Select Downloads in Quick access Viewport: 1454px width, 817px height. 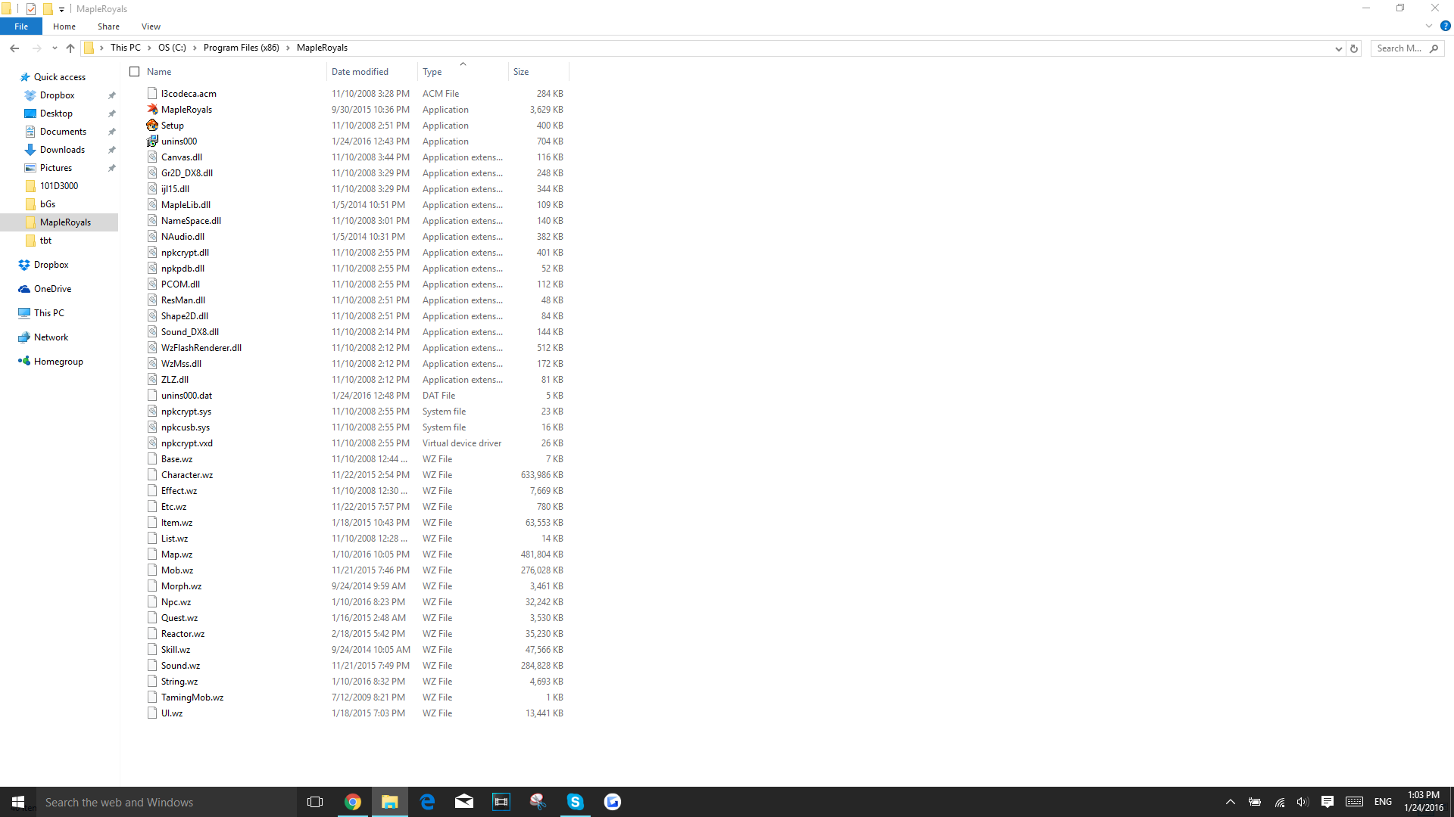point(62,150)
